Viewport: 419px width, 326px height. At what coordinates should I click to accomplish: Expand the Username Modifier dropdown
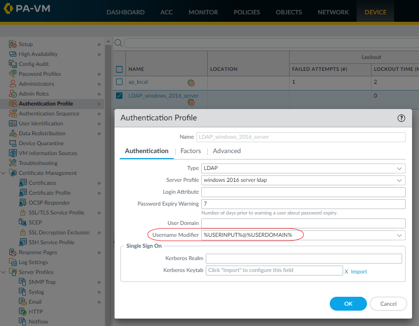399,235
